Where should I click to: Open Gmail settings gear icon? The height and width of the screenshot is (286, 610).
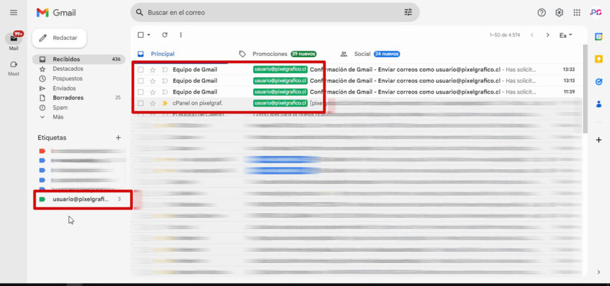[x=559, y=13]
